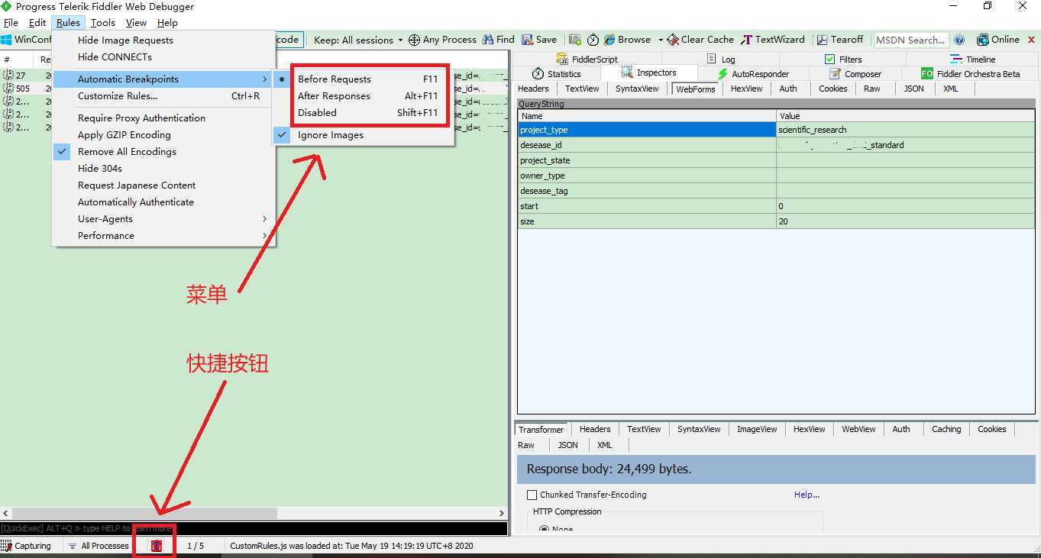The width and height of the screenshot is (1041, 558).
Task: Open the Statistics tab
Action: pyautogui.click(x=556, y=74)
